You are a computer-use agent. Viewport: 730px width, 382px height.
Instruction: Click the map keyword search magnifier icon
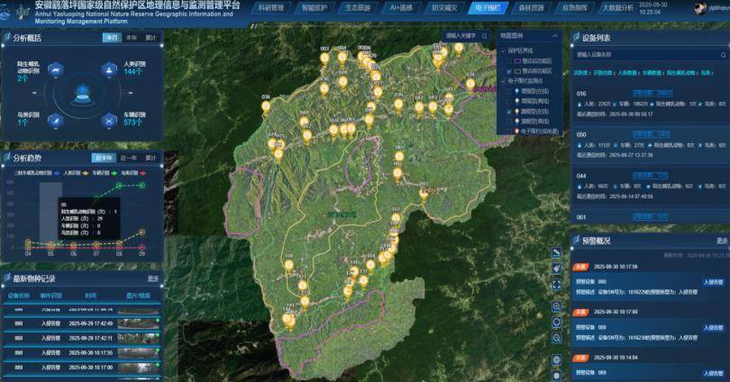pos(486,37)
